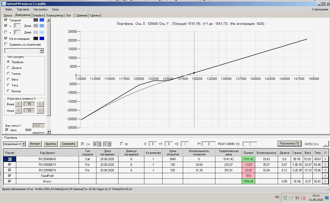Click the left panel scrollbar up arrow
Image resolution: width=330 pixels, height=203 pixels.
49,20
